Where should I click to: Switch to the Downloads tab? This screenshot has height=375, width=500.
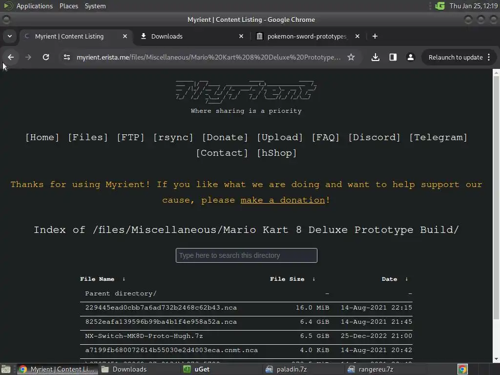[x=191, y=36]
